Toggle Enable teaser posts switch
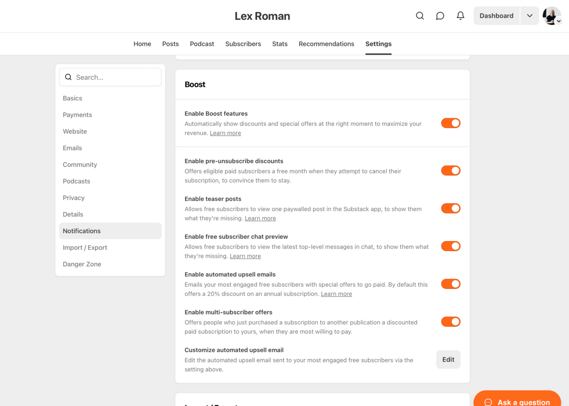This screenshot has width=569, height=406. tap(451, 208)
